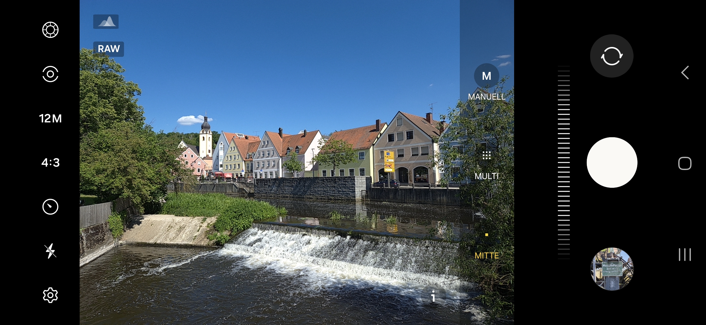This screenshot has height=325, width=706.
Task: Click the MANUELL label
Action: pos(486,97)
